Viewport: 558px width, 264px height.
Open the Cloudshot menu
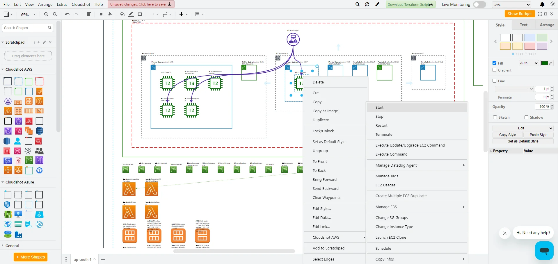click(81, 4)
